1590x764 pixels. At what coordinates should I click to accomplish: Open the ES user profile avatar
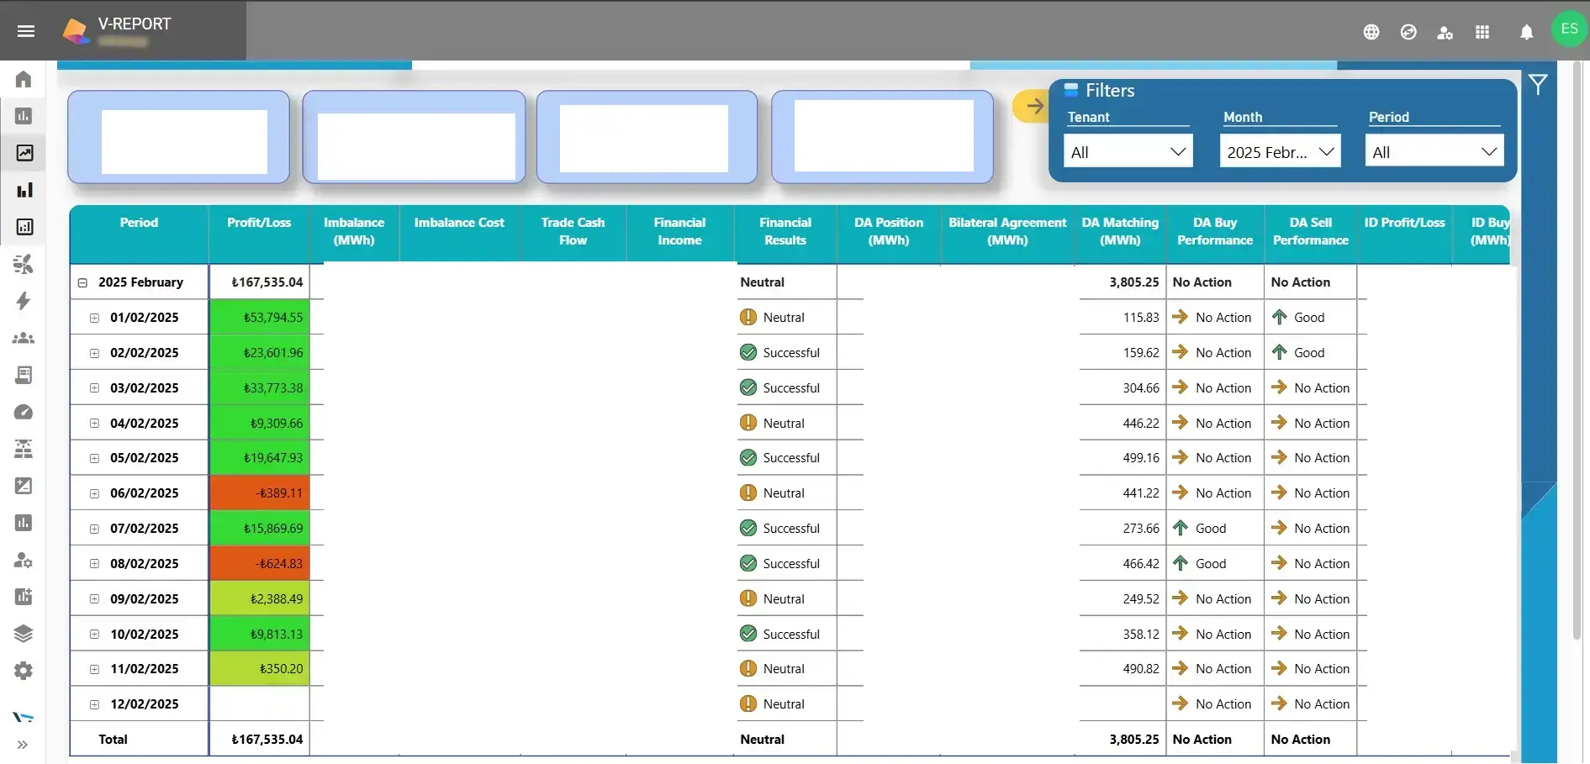1569,29
